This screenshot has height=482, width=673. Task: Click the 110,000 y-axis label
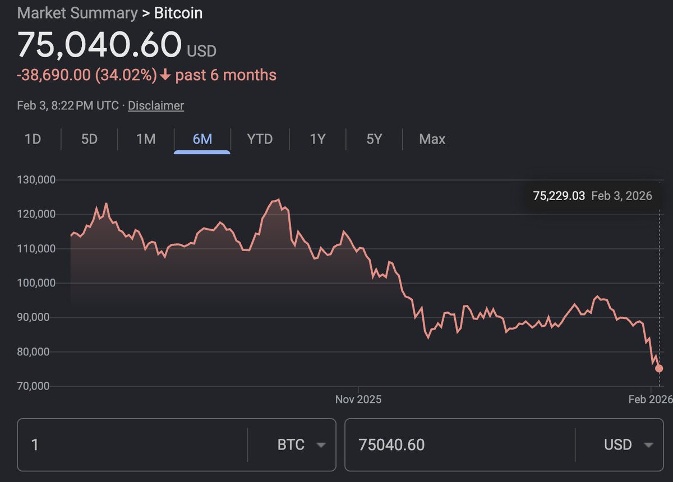pyautogui.click(x=36, y=248)
